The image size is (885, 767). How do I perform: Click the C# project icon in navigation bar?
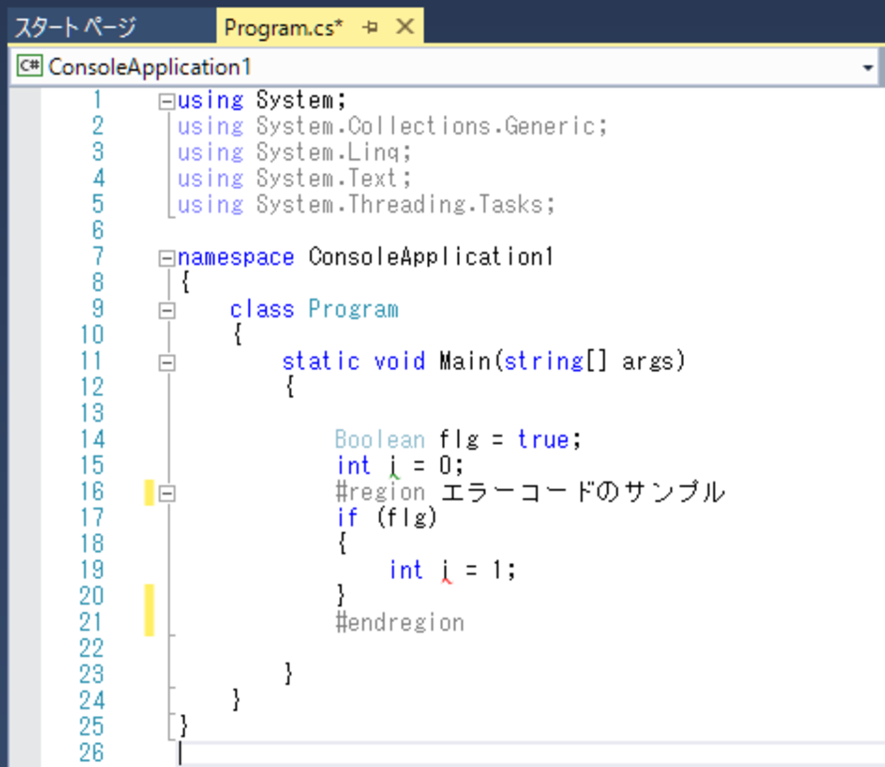pos(29,66)
